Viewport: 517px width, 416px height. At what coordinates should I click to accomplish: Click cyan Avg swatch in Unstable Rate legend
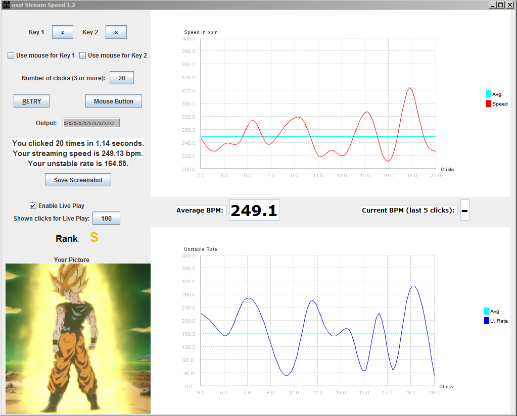(x=487, y=311)
